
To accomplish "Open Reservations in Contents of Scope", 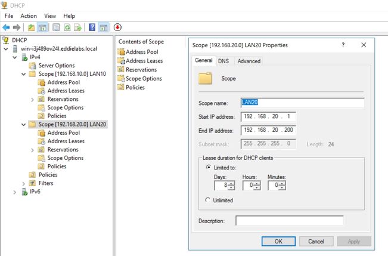I will click(141, 70).
